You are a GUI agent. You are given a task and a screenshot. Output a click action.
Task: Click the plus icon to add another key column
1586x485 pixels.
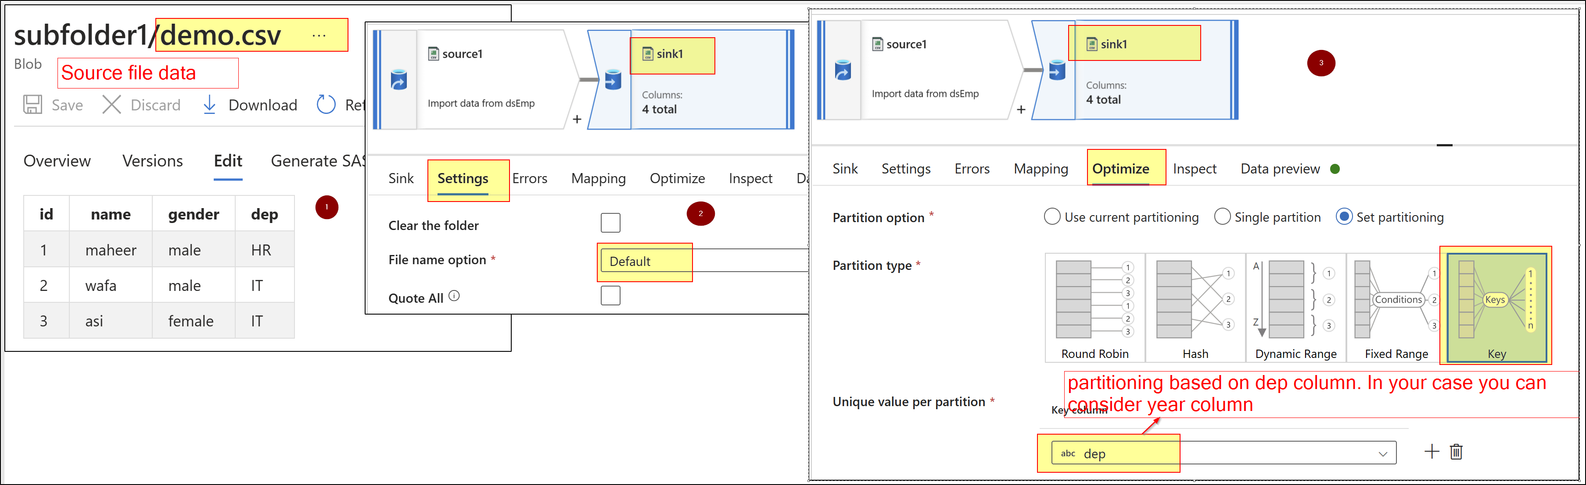(1432, 452)
